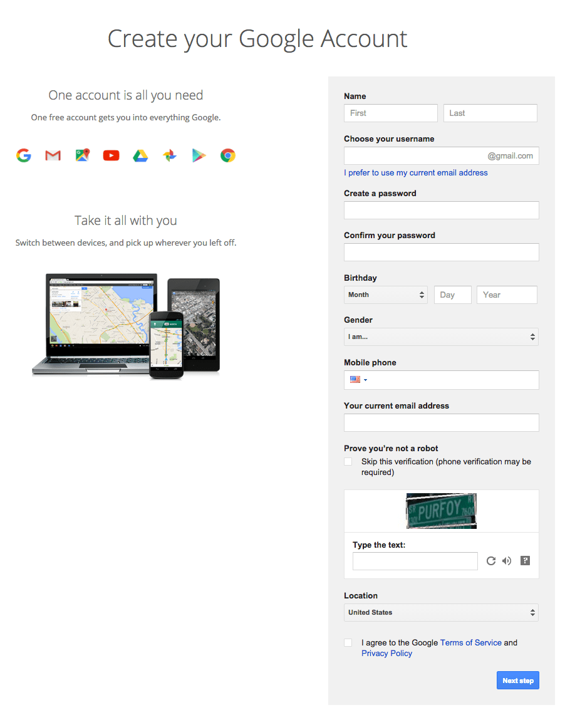Open the Location United States dropdown

[x=442, y=613]
